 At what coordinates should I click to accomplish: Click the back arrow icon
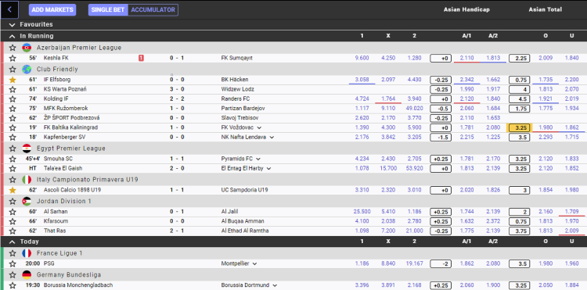(x=9, y=9)
